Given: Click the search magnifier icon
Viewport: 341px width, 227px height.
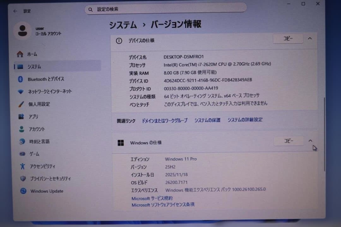Looking at the screenshot, I should tap(91, 9).
